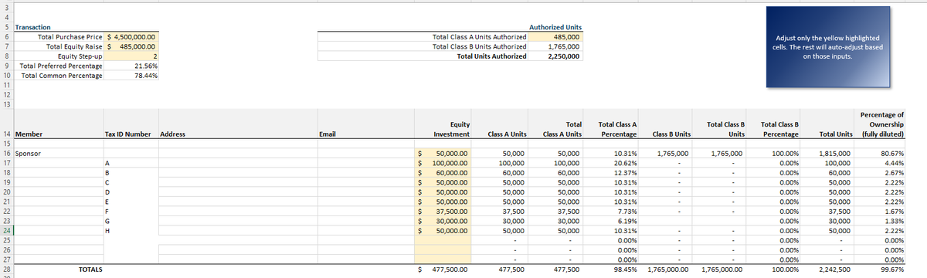Click the Total Class A Percentage 7.73%
Image resolution: width=927 pixels, height=278 pixels.
[611, 211]
